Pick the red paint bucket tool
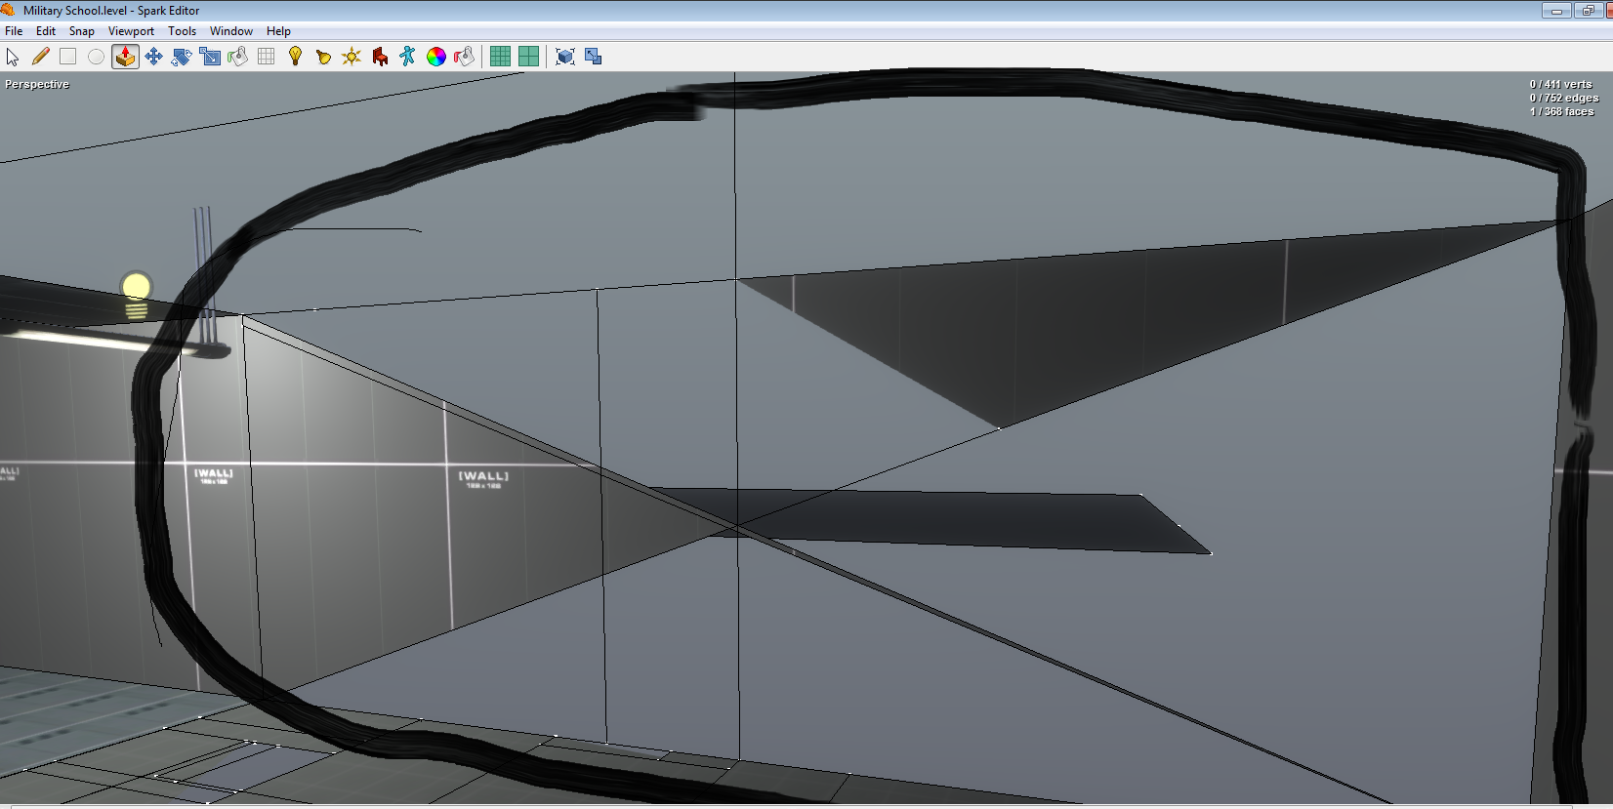The width and height of the screenshot is (1613, 809). point(465,57)
